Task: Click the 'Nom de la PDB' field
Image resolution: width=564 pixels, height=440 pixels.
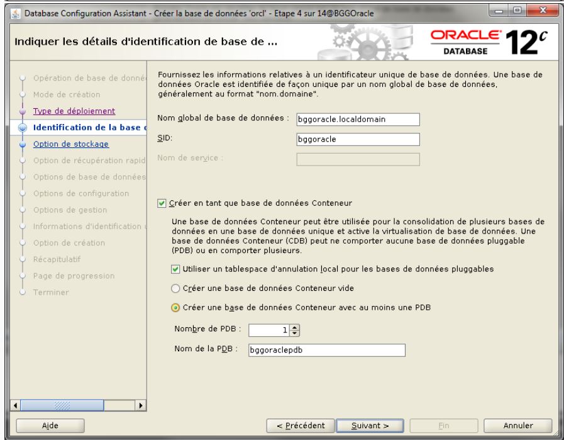Action: [326, 350]
